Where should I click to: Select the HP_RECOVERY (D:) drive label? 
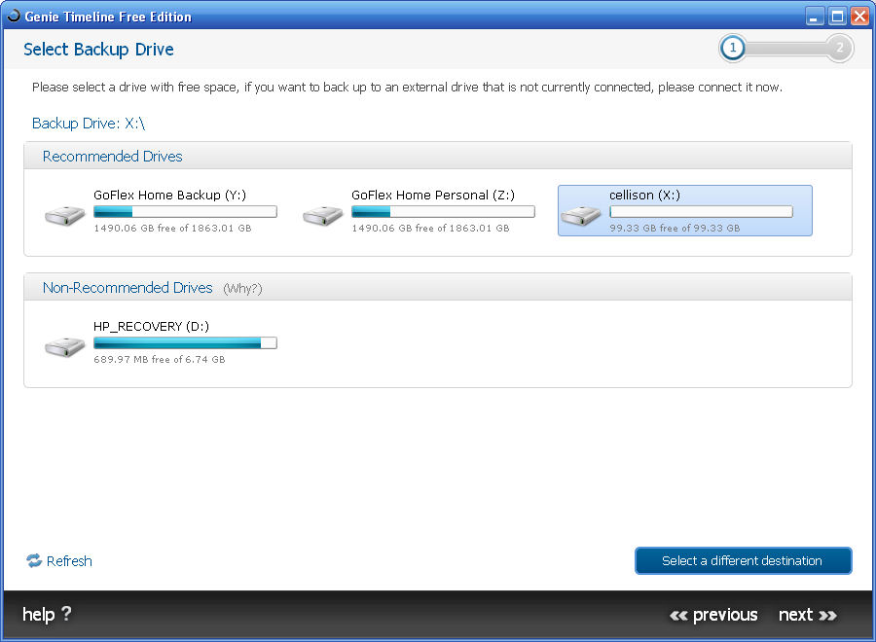click(152, 326)
